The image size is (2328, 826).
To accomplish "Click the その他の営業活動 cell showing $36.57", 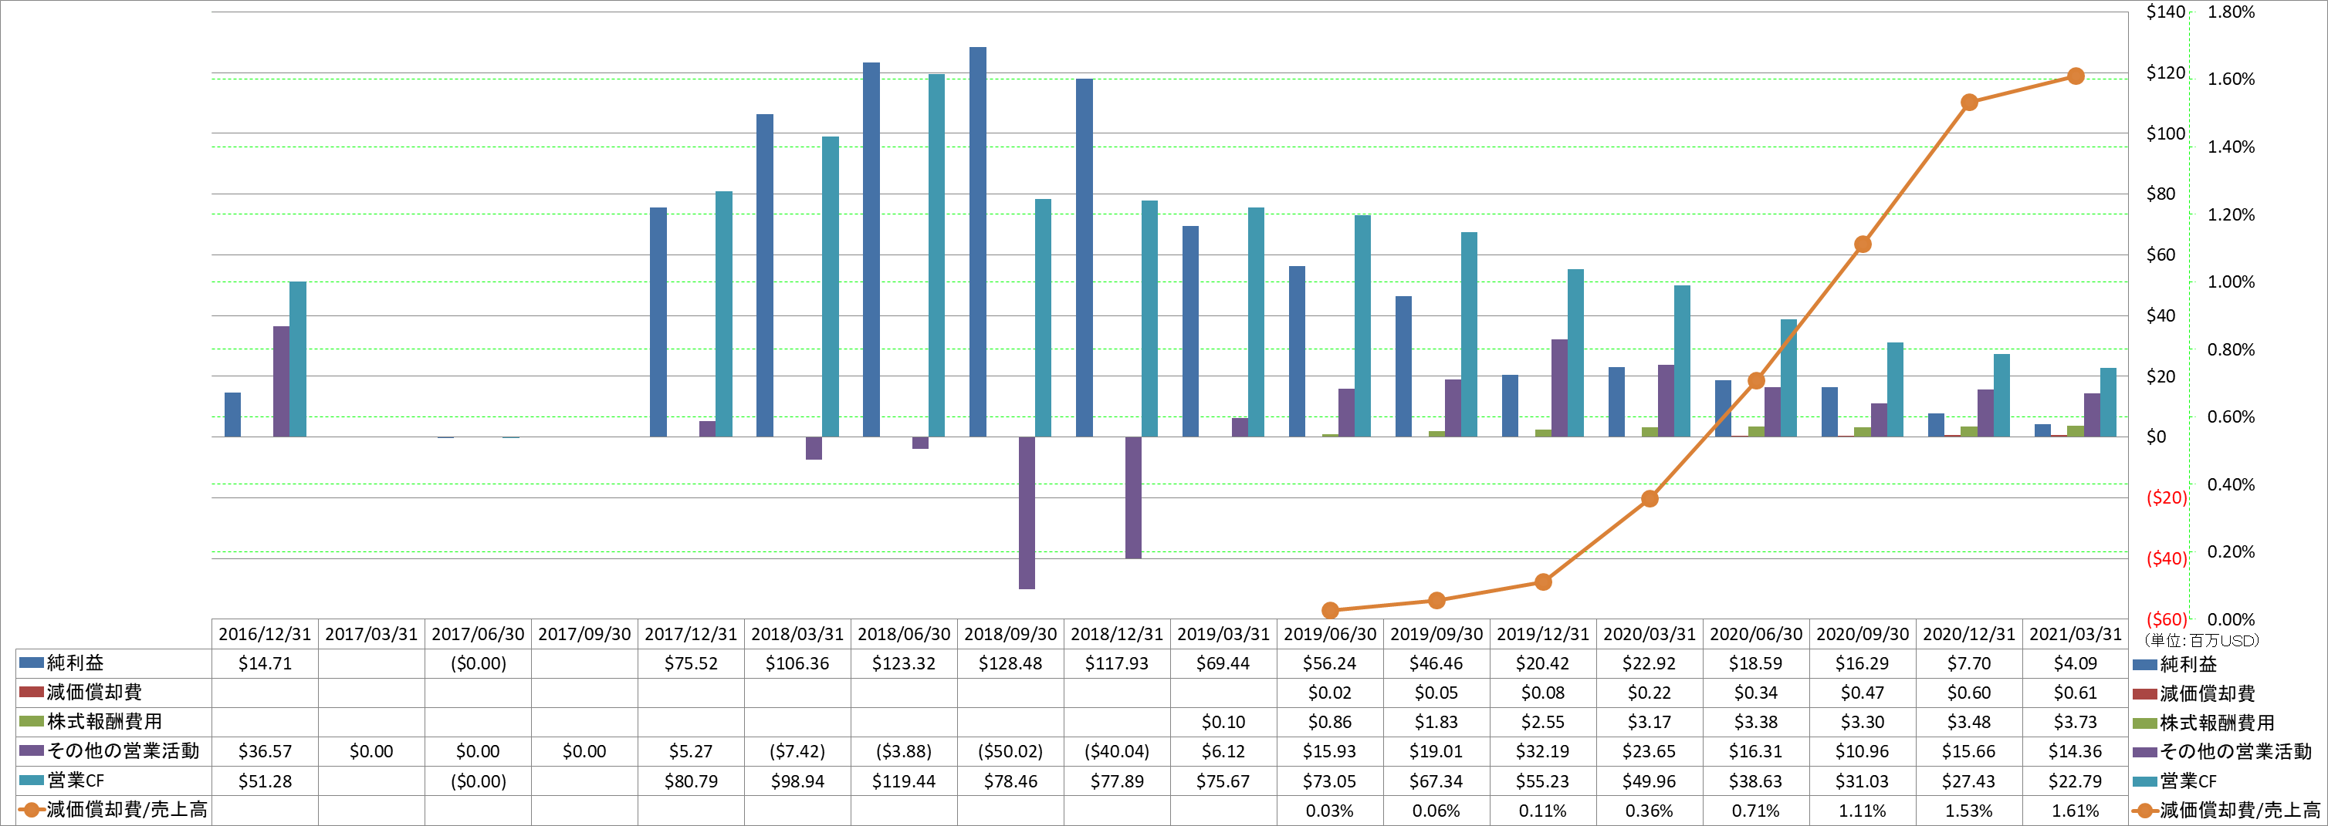I will pyautogui.click(x=265, y=751).
